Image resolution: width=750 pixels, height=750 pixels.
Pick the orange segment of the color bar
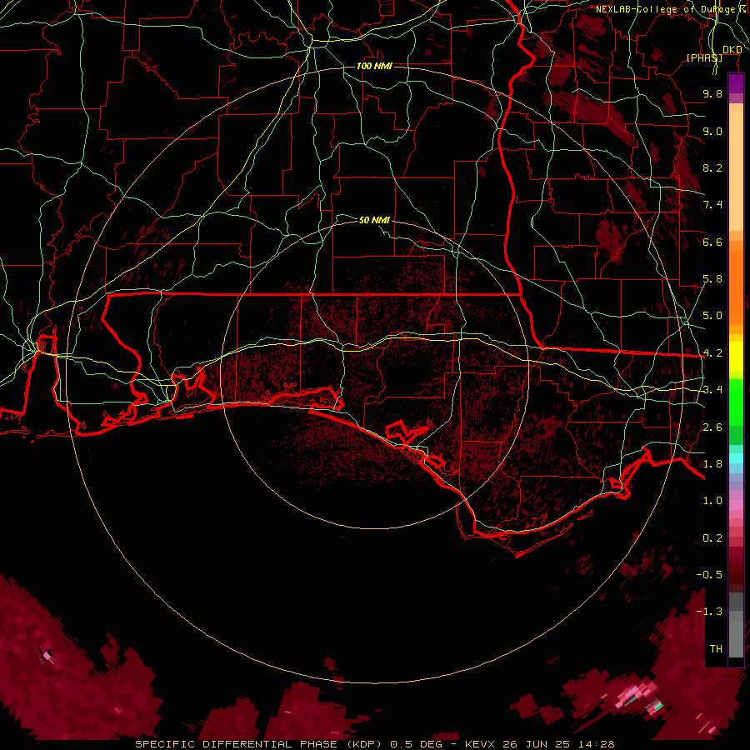[736, 288]
